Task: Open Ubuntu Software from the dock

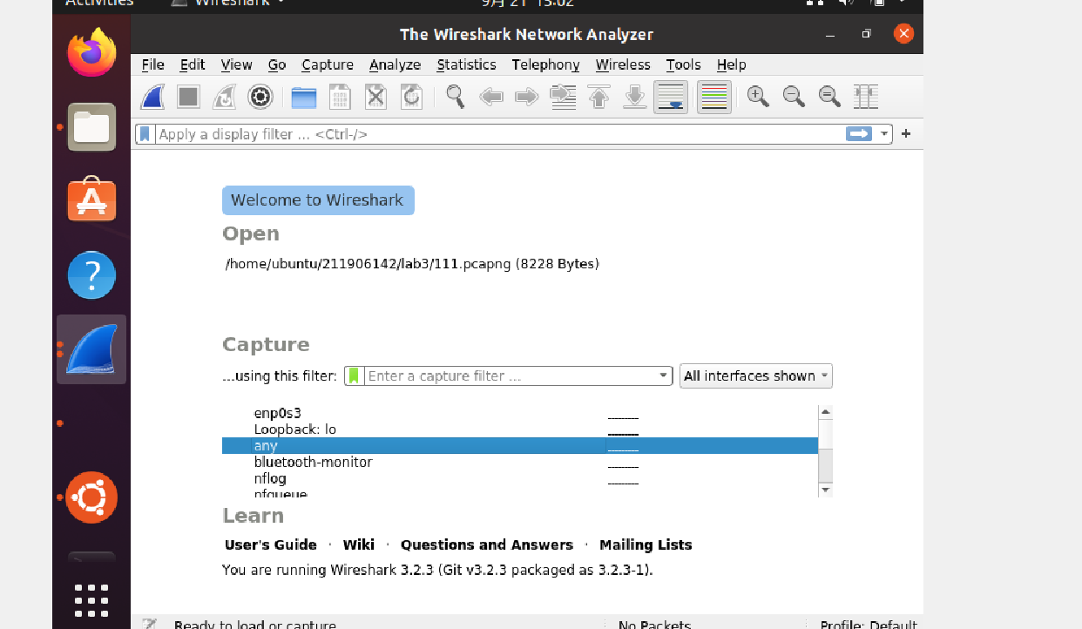Action: pos(91,200)
